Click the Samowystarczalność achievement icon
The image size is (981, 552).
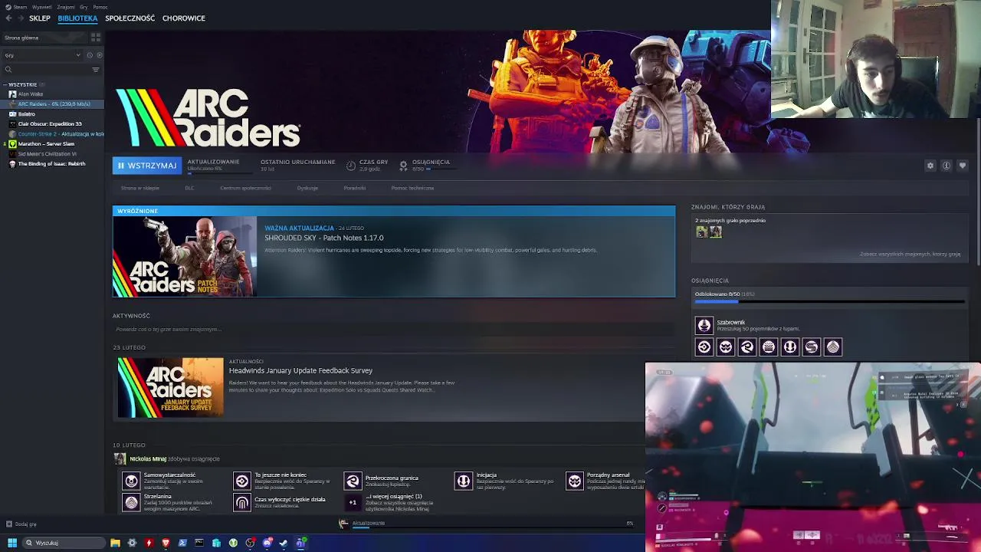132,481
